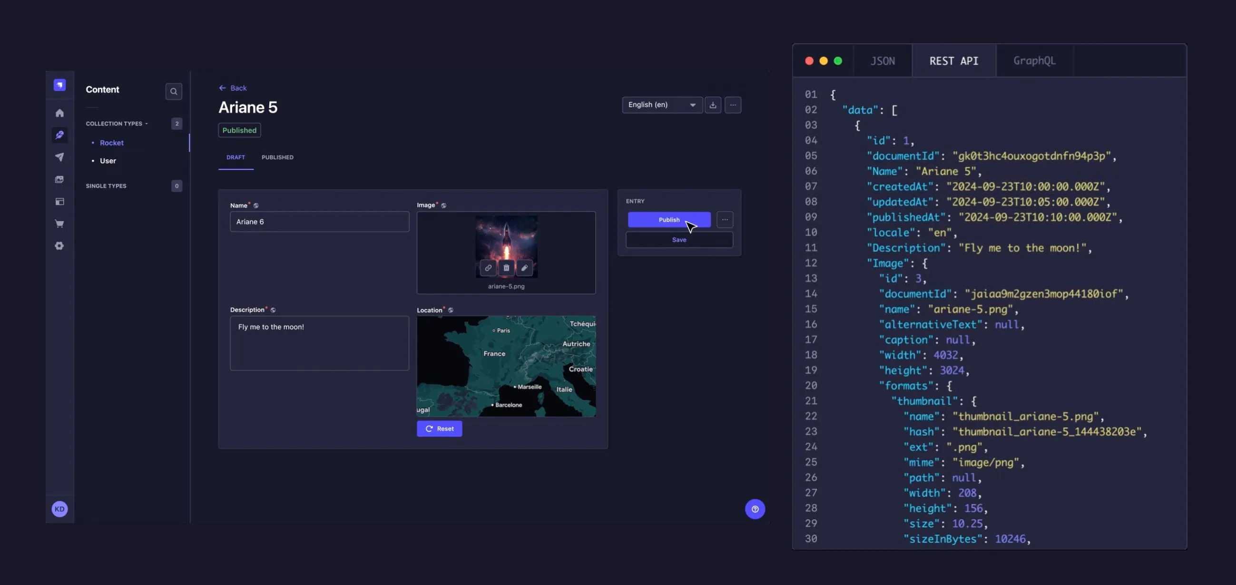Click the Reset map button
Image resolution: width=1236 pixels, height=585 pixels.
tap(439, 429)
